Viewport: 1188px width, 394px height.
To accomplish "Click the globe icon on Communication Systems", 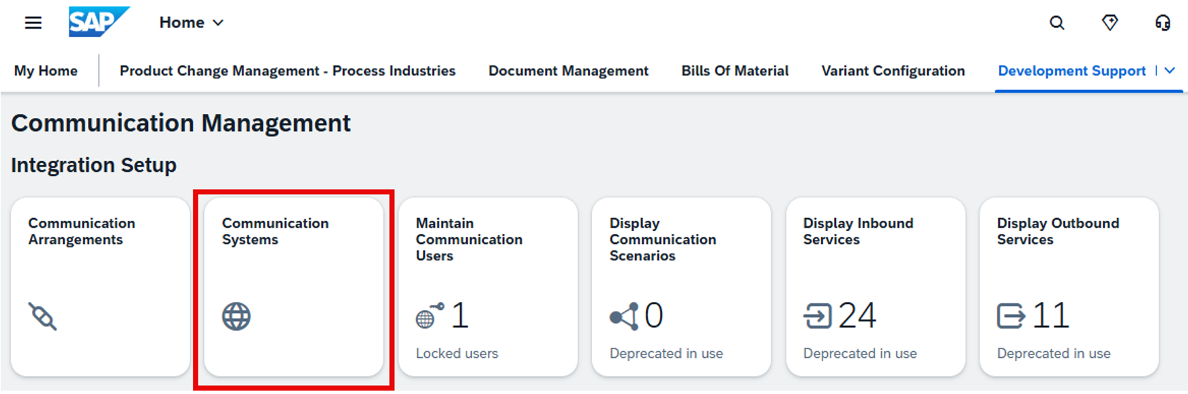I will 237,316.
